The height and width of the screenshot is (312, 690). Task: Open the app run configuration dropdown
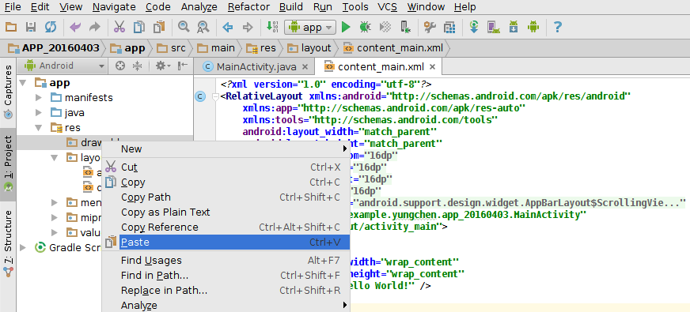tap(310, 27)
